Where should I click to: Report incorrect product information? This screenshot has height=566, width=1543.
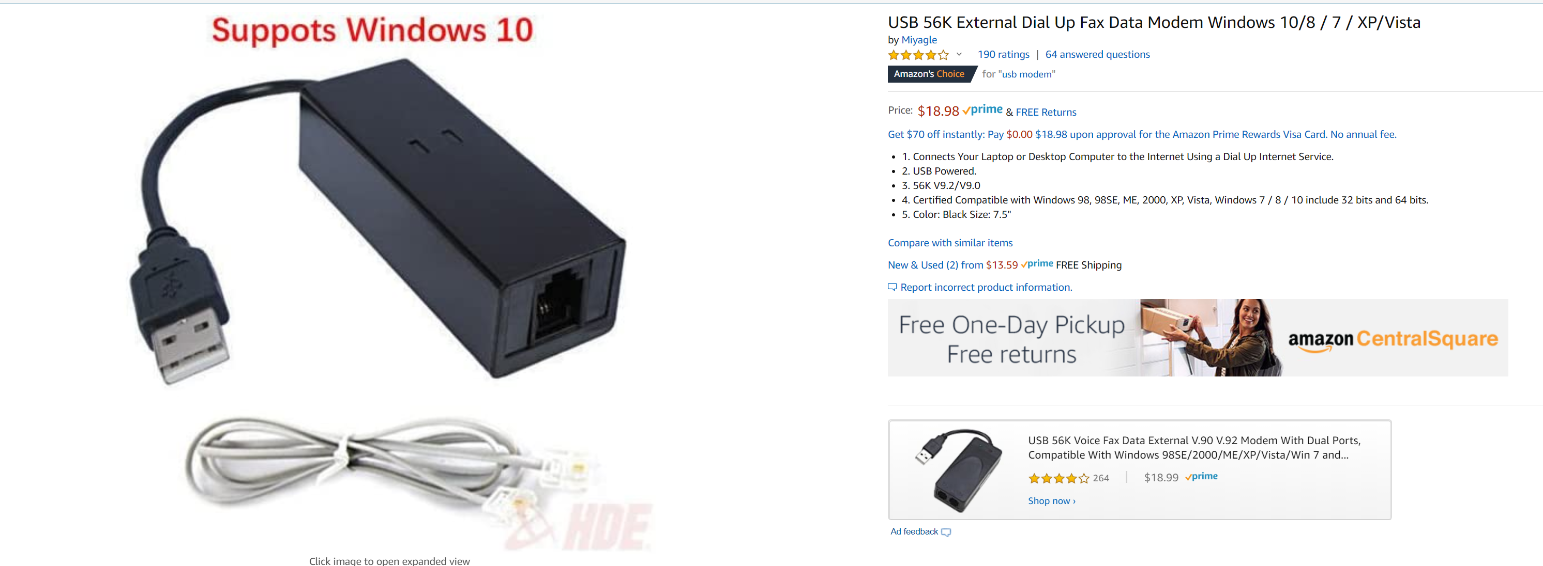pyautogui.click(x=986, y=287)
